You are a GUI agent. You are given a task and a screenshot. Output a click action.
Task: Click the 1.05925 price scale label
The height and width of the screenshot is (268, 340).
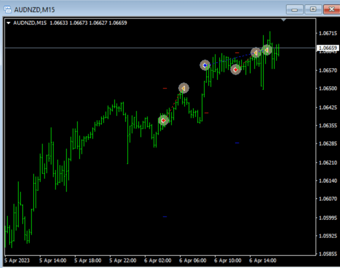click(328, 235)
